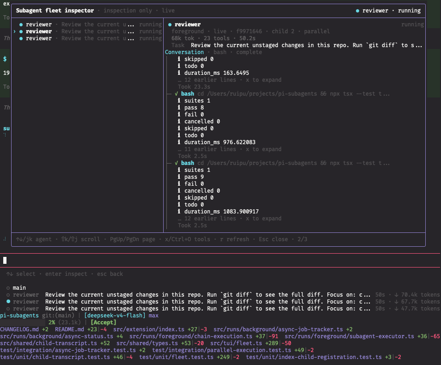The height and width of the screenshot is (365, 441).
Task: Click 'src/shared/child-transcript.ts' changed file
Action: coord(49,343)
